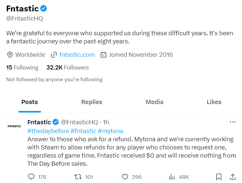Click the verified badge beside the profile name

(x=44, y=8)
